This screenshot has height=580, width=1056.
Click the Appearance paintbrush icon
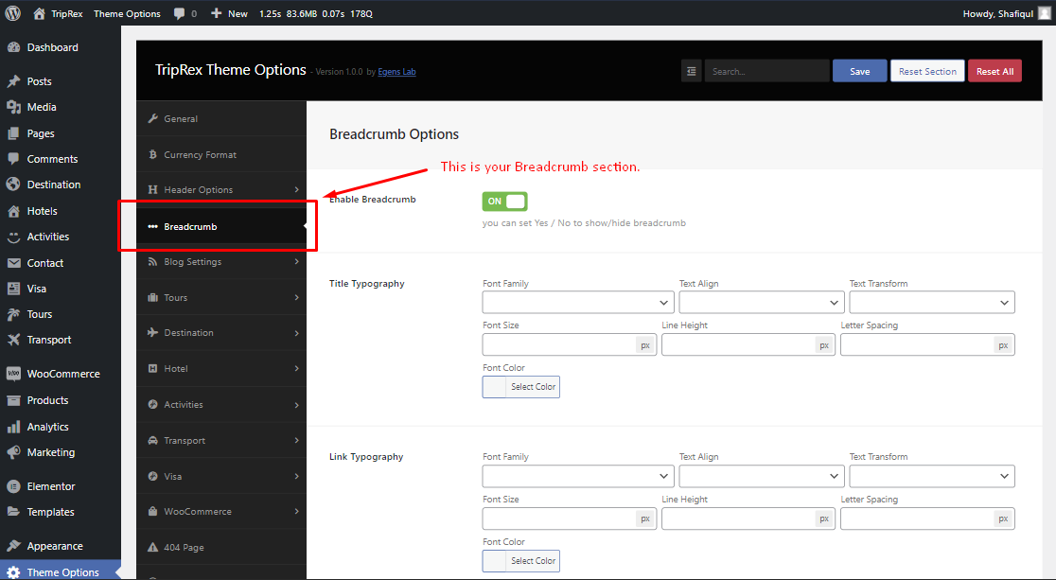point(13,546)
